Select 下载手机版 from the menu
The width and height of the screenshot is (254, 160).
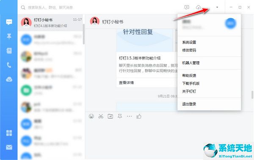190,84
